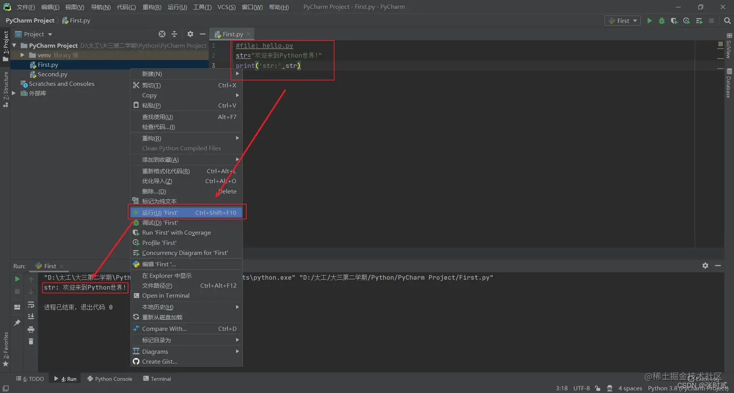This screenshot has height=393, width=734.
Task: Select Create Gist... menu entry
Action: (186, 362)
